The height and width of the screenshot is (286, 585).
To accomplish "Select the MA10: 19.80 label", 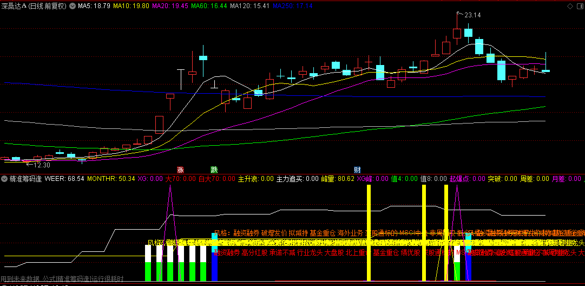I will coord(132,6).
